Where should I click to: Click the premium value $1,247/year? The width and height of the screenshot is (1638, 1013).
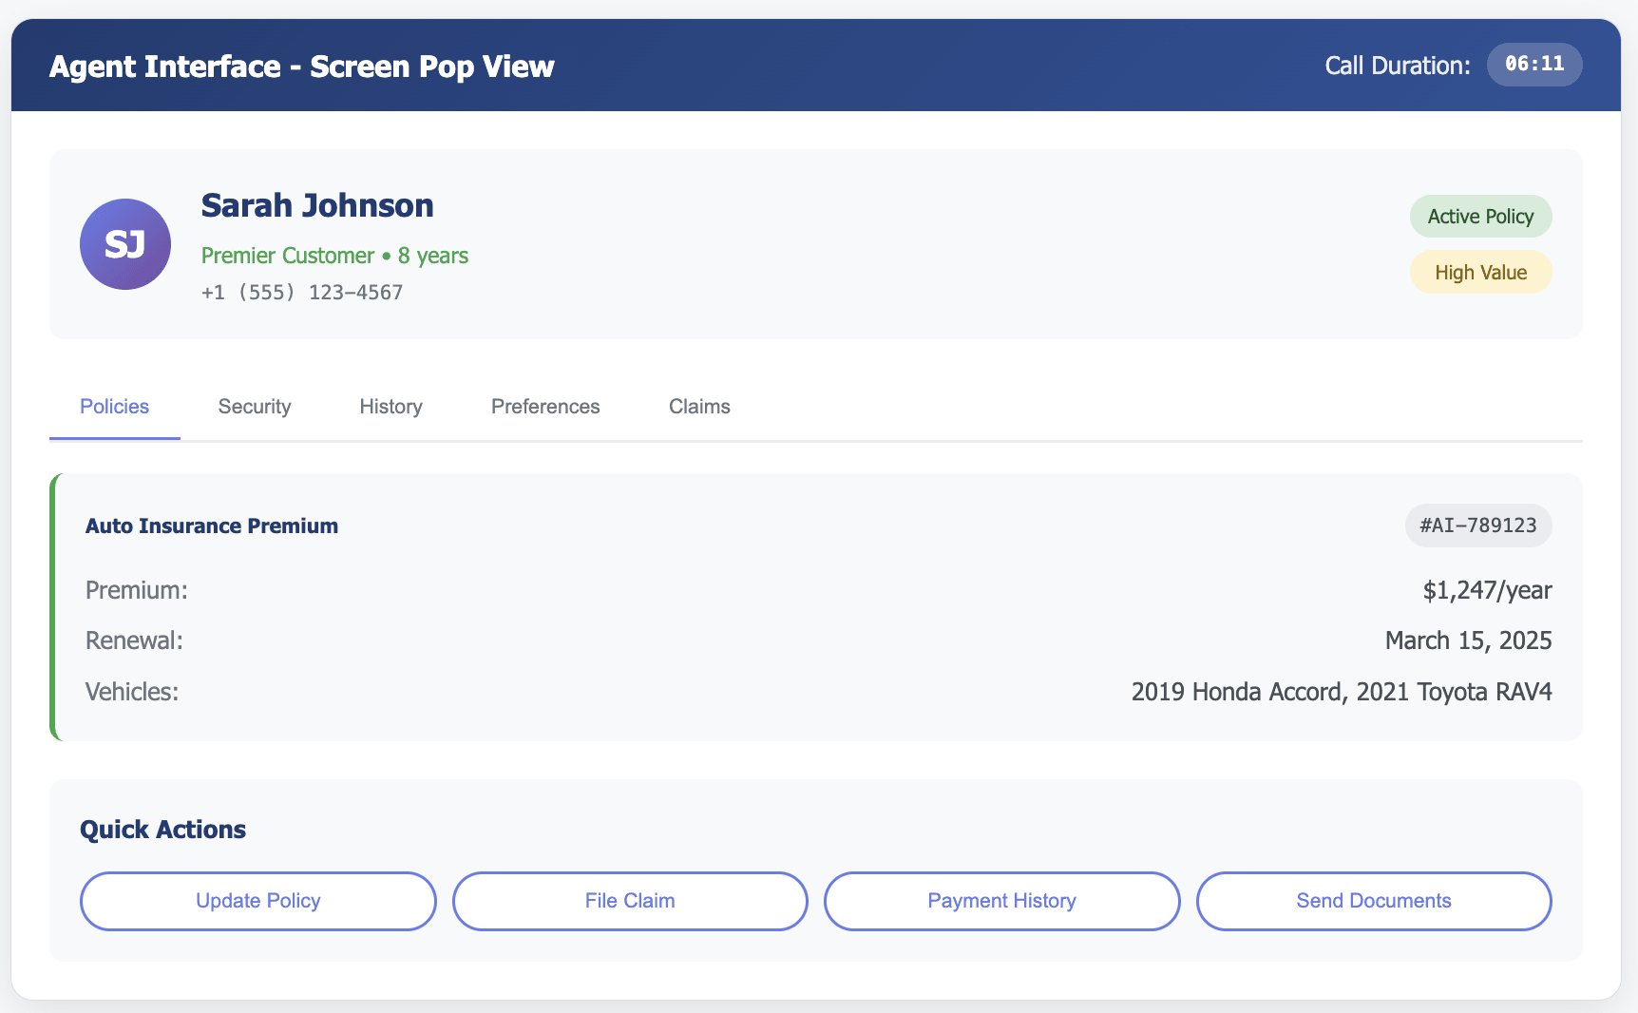tap(1487, 590)
